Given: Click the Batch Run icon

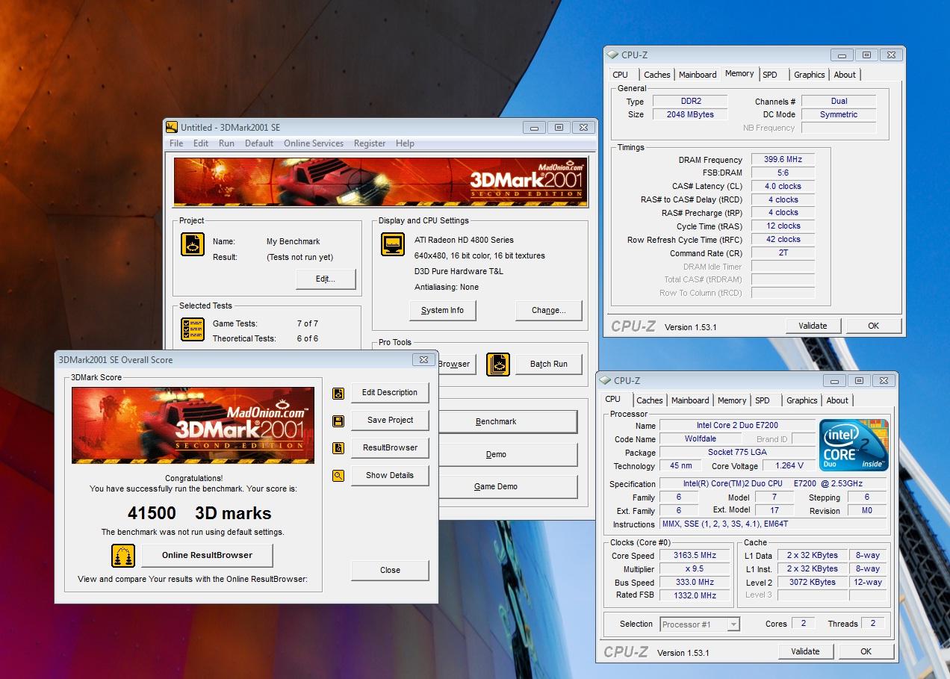Looking at the screenshot, I should (498, 365).
